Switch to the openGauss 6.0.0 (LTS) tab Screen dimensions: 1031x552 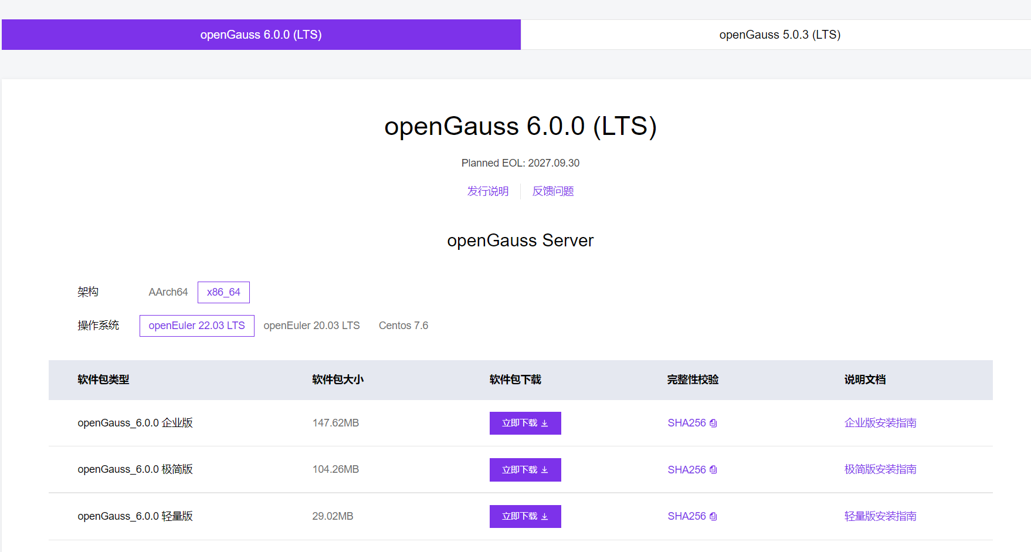click(261, 35)
